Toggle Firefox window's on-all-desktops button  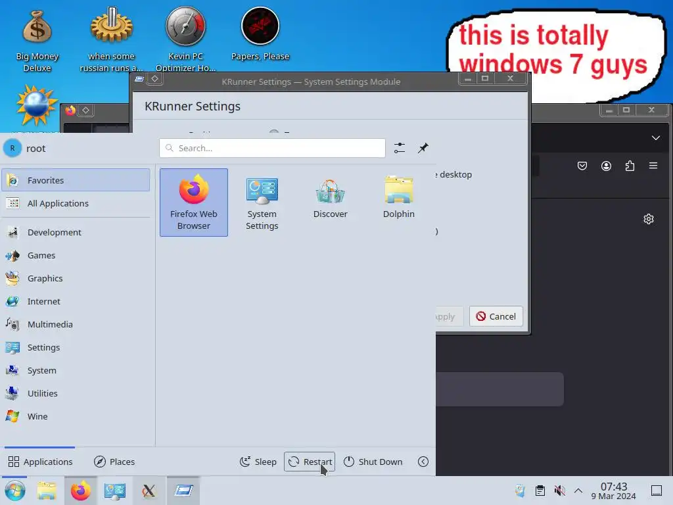click(86, 110)
